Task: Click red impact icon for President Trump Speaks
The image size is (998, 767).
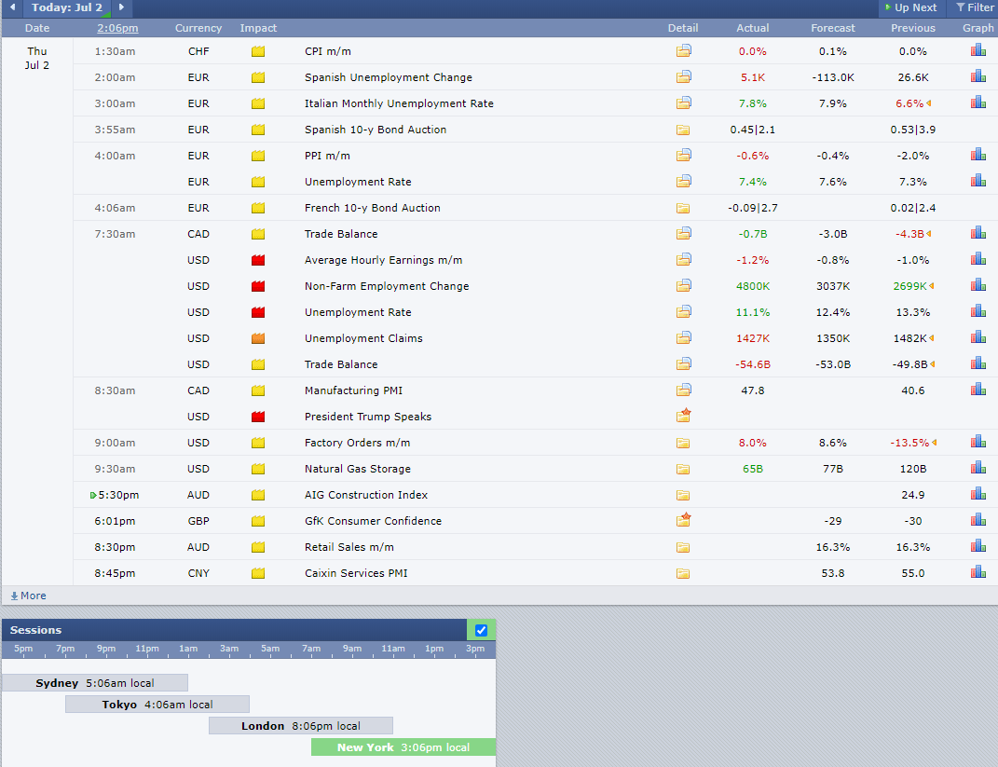Action: pyautogui.click(x=258, y=417)
